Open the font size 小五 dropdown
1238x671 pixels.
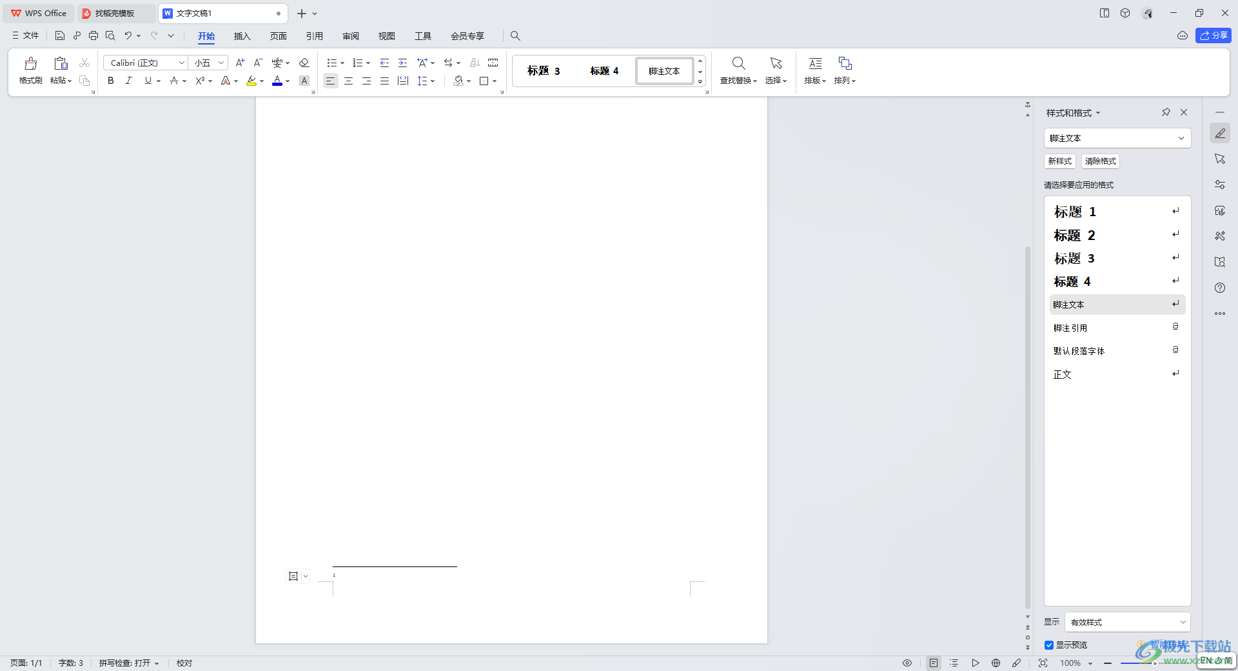point(221,63)
